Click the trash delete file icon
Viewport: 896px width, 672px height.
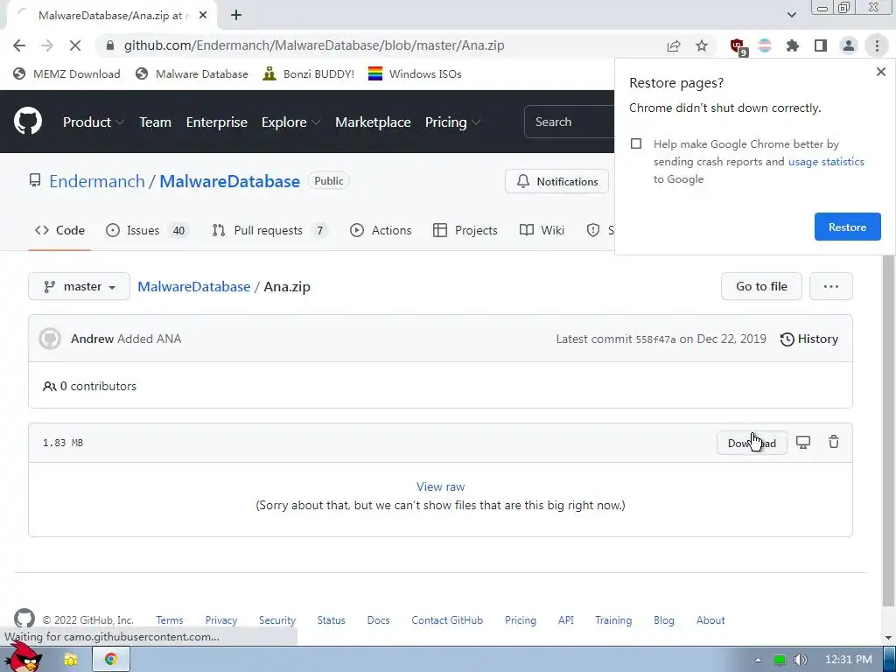834,442
